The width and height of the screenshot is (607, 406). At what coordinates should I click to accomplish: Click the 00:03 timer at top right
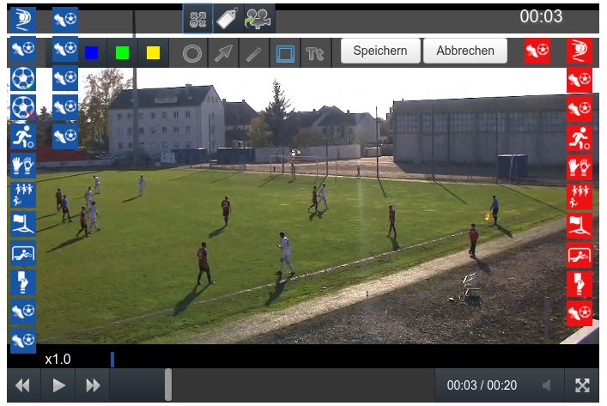click(541, 16)
